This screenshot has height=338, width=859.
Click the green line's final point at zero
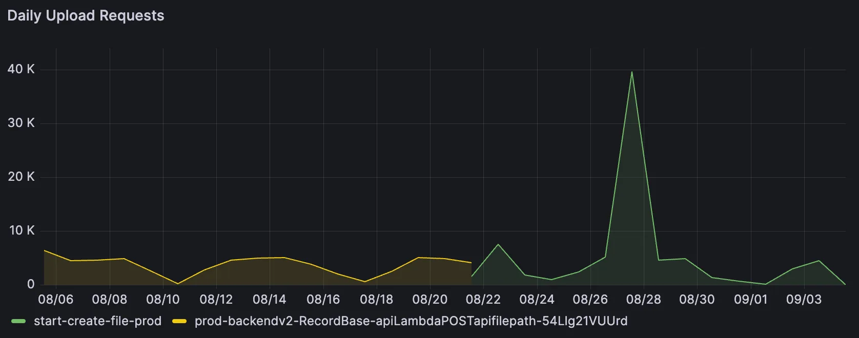tap(845, 284)
